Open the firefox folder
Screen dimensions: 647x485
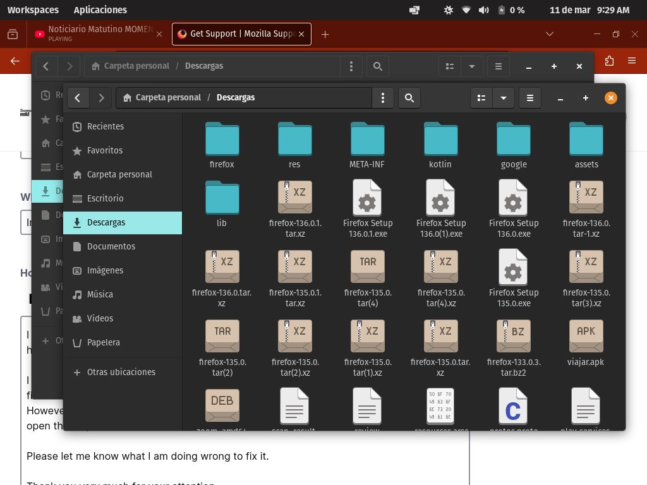[x=222, y=146]
